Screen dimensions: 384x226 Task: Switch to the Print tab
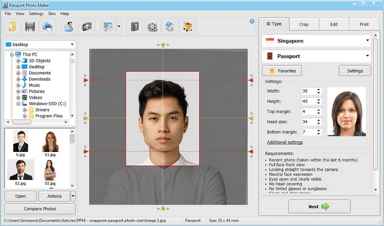pyautogui.click(x=364, y=25)
